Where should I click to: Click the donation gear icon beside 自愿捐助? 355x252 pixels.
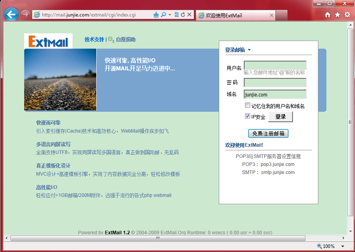[x=111, y=40]
